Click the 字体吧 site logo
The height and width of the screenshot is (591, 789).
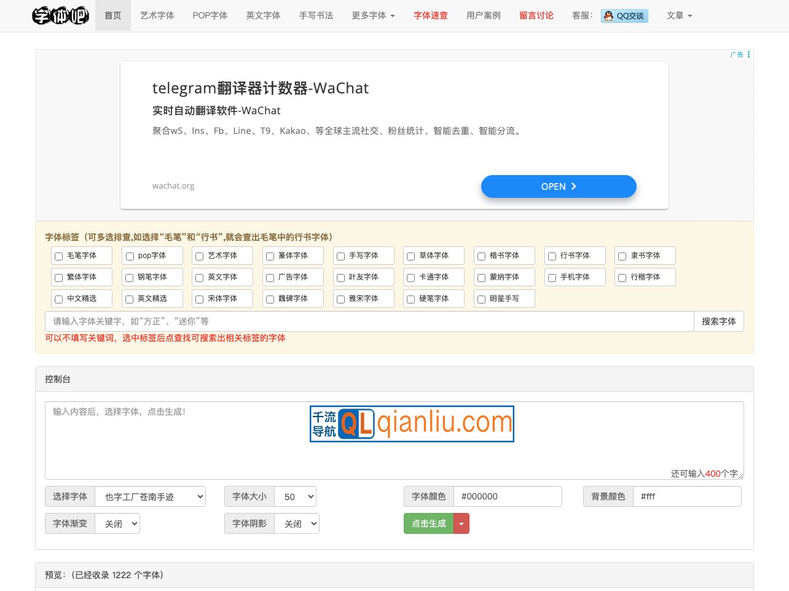(x=60, y=16)
